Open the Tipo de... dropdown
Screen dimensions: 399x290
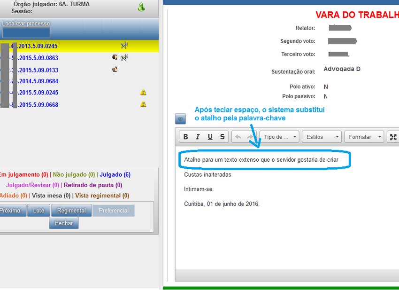[279, 137]
